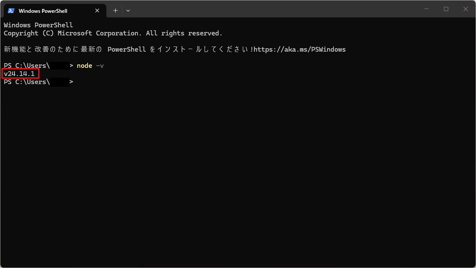Open the aka.ms/PSWindows link
This screenshot has width=476, height=268.
[300, 50]
